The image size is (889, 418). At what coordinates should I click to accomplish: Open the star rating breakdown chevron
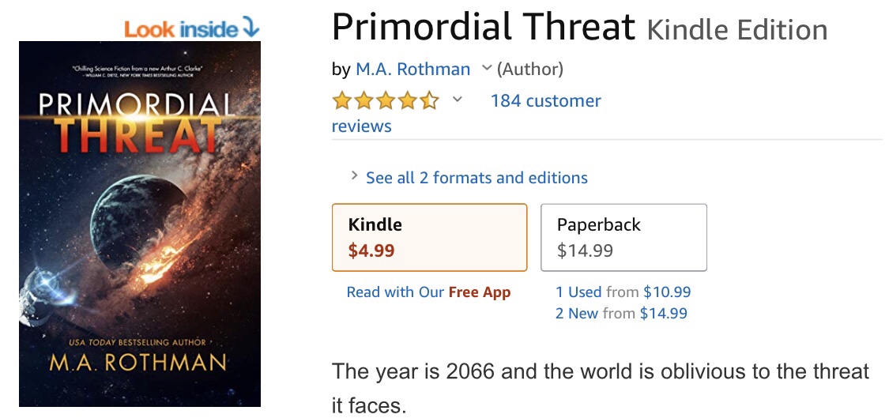pyautogui.click(x=457, y=100)
